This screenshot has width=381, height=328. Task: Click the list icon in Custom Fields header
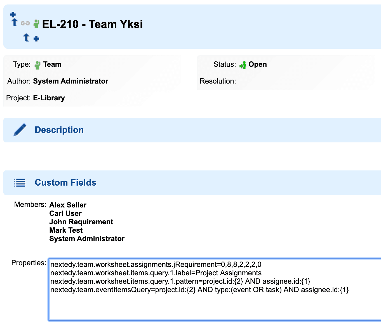pos(20,183)
